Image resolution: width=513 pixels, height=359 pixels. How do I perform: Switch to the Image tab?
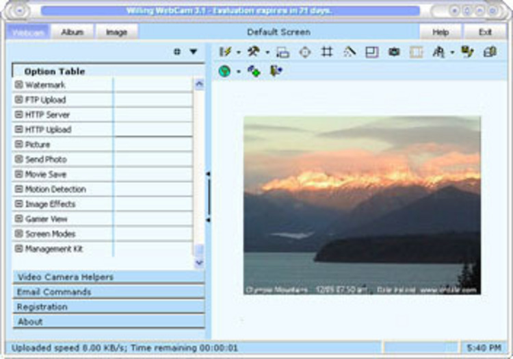tap(116, 32)
